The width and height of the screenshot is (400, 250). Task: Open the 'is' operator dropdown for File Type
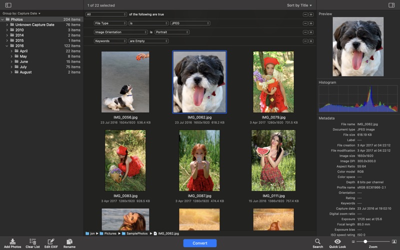pos(148,23)
